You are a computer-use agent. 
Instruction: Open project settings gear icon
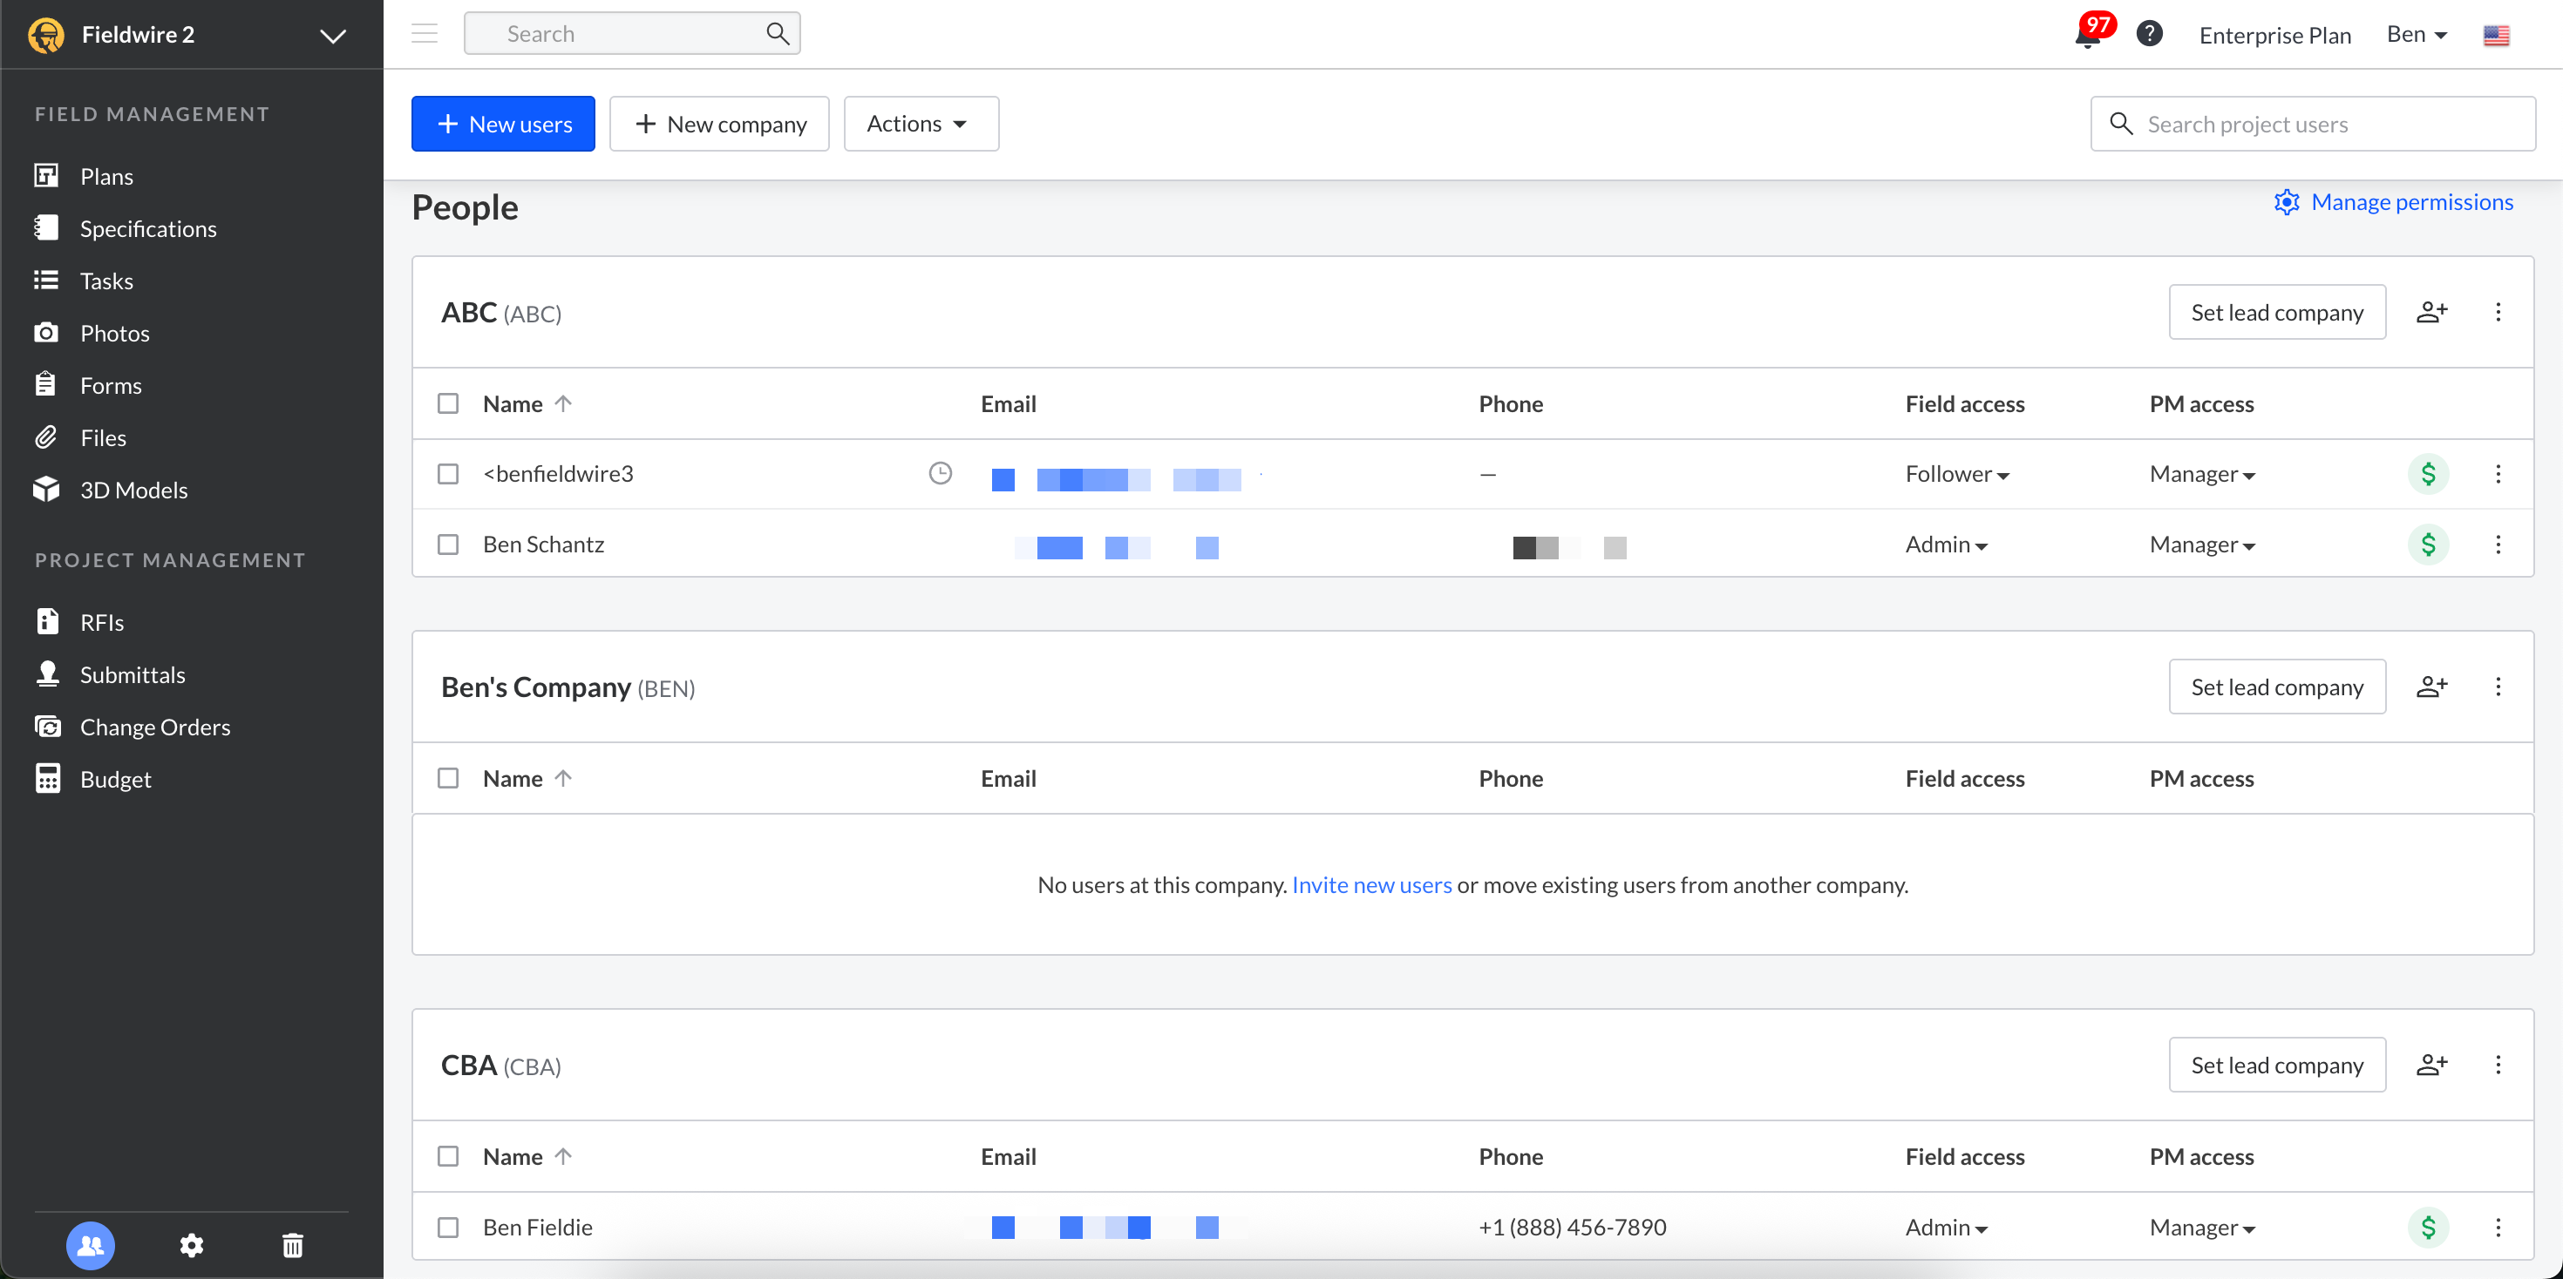(191, 1244)
